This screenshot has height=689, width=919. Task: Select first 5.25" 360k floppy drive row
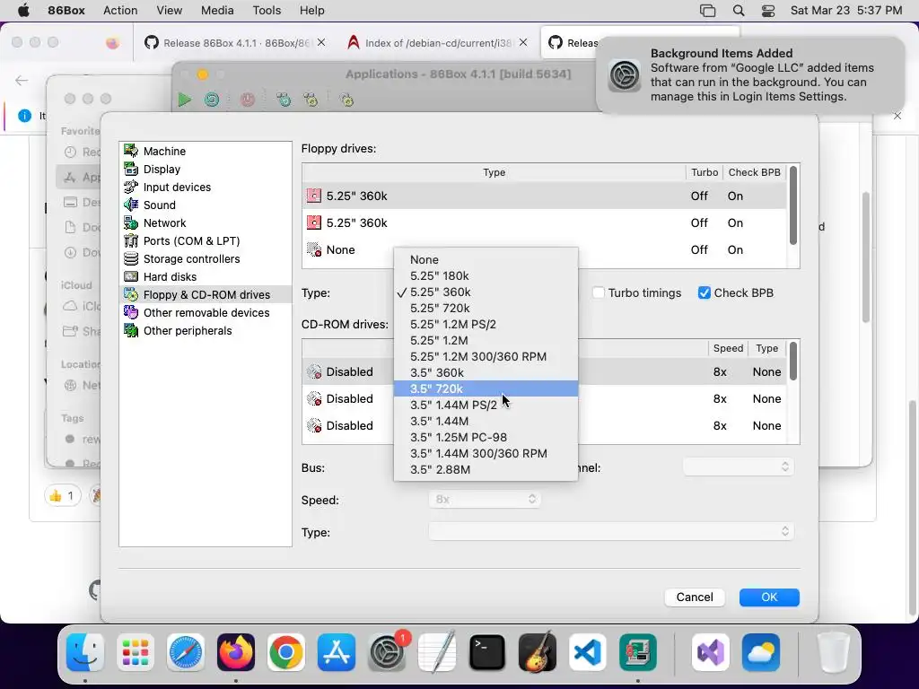[545, 196]
